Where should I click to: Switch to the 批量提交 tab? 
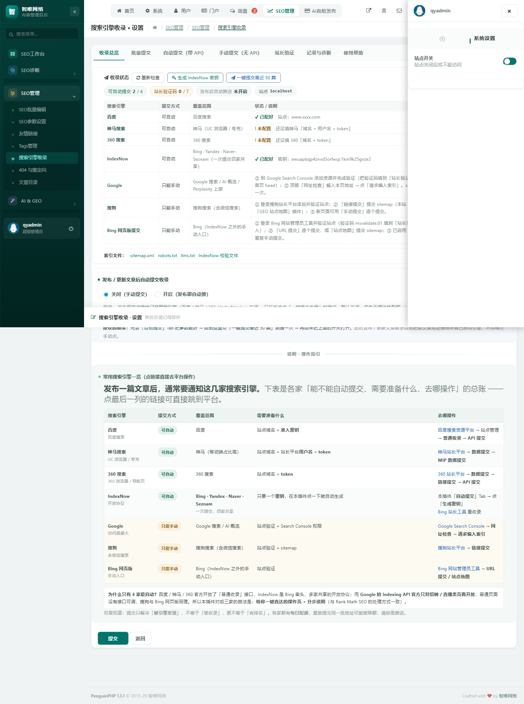[x=141, y=53]
